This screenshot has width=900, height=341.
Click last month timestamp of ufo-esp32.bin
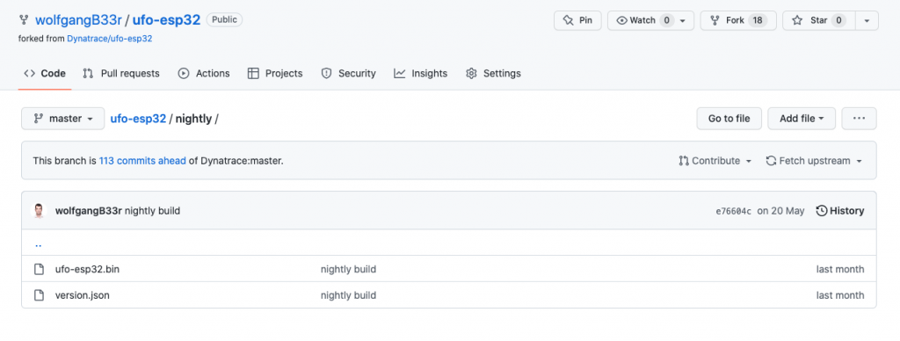840,269
